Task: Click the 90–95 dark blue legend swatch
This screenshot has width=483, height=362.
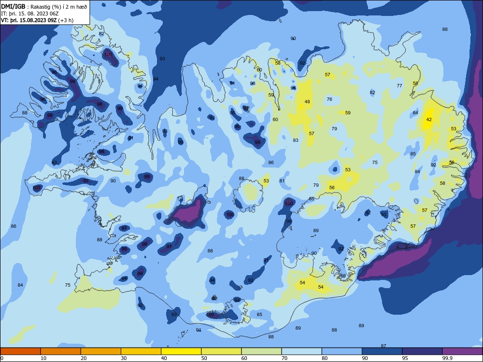Action: 382,351
